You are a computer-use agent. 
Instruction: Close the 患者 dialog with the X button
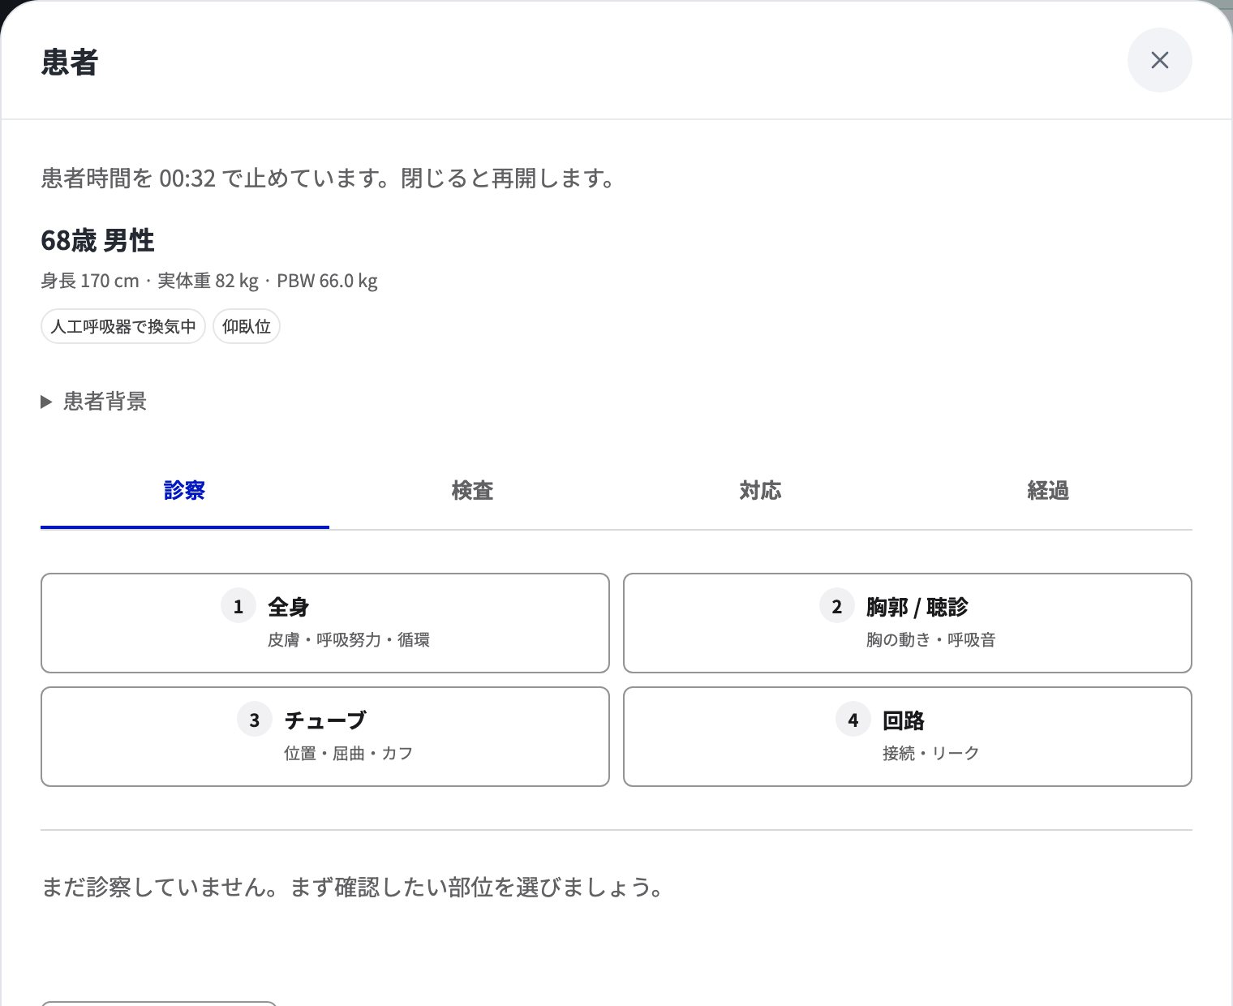click(1159, 60)
